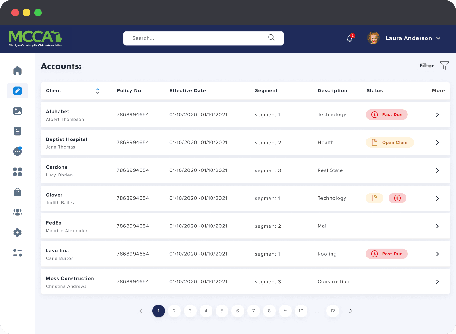Click Alphabet's Past Due status badge
Image resolution: width=456 pixels, height=334 pixels.
[x=387, y=115]
